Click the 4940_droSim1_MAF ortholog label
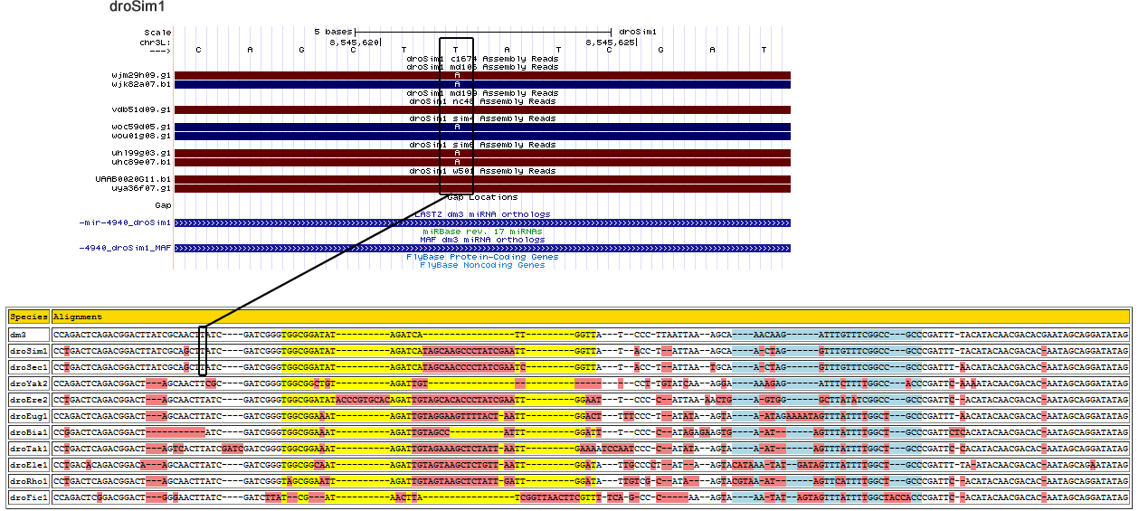1139x511 pixels. (125, 248)
